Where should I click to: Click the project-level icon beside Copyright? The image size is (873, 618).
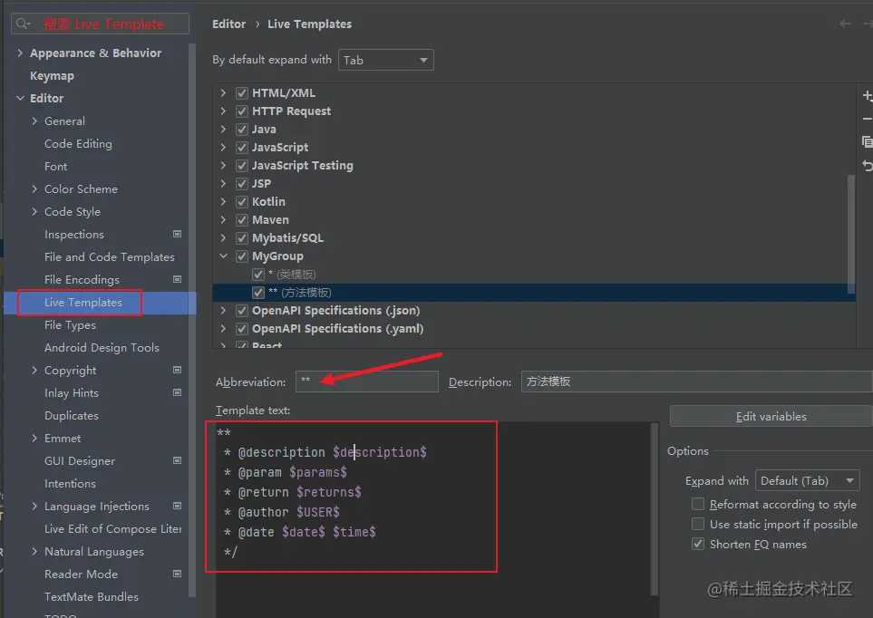pyautogui.click(x=177, y=370)
